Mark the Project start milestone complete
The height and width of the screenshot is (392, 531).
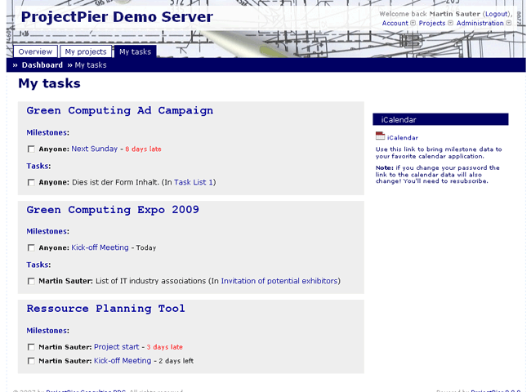pos(31,347)
